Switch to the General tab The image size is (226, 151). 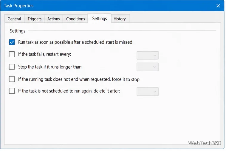click(14, 19)
